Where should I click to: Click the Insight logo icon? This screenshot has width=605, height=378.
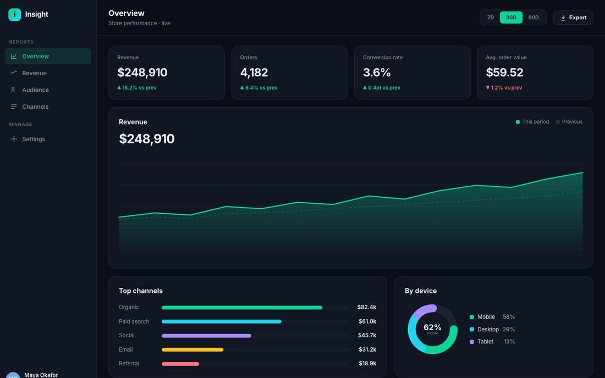tap(15, 14)
